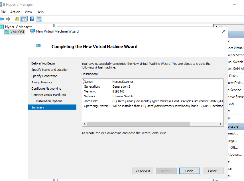Viewport: 244px width, 181px height.
Task: Toggle the Show/Hide Console Tree icon
Action: point(23,19)
